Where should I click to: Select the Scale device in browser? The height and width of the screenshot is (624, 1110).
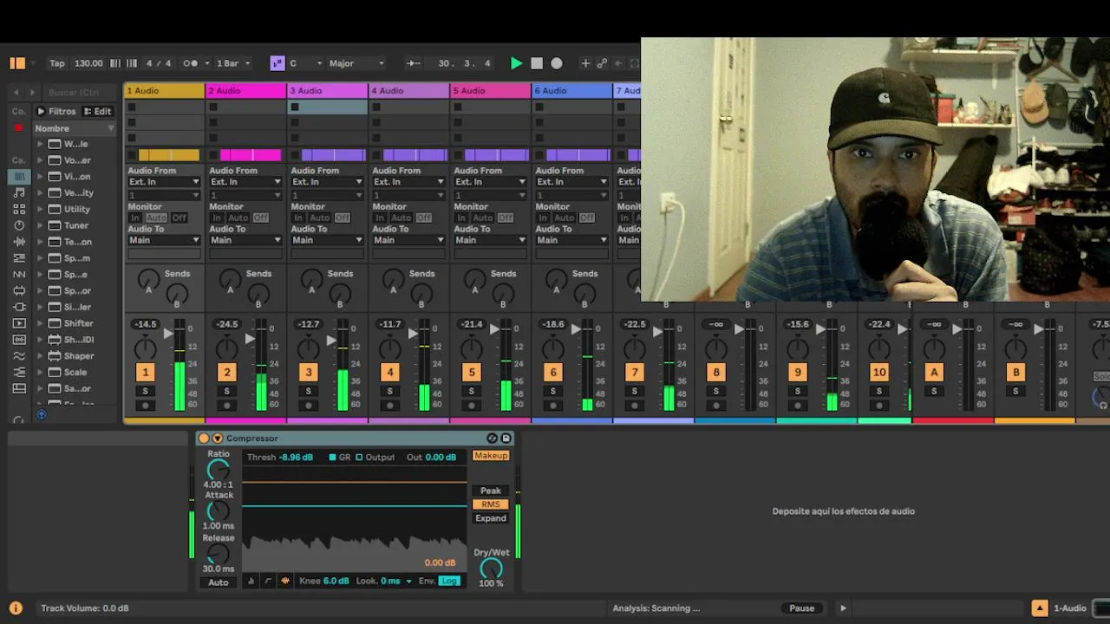(75, 373)
